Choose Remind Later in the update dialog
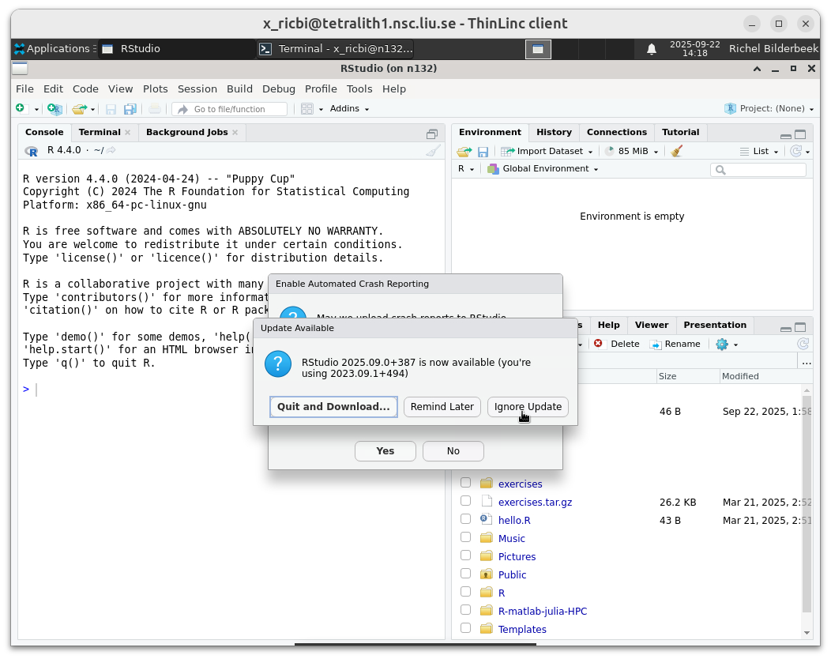This screenshot has height=659, width=831. pos(442,407)
